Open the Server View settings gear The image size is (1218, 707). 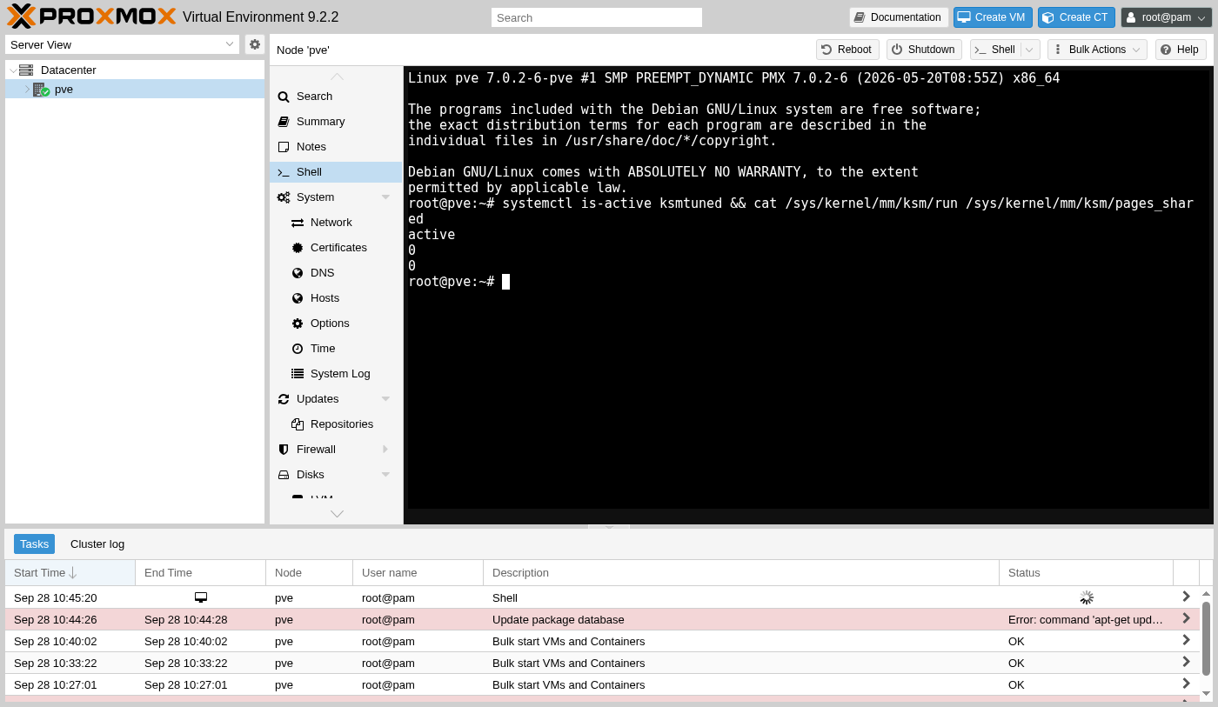coord(255,44)
